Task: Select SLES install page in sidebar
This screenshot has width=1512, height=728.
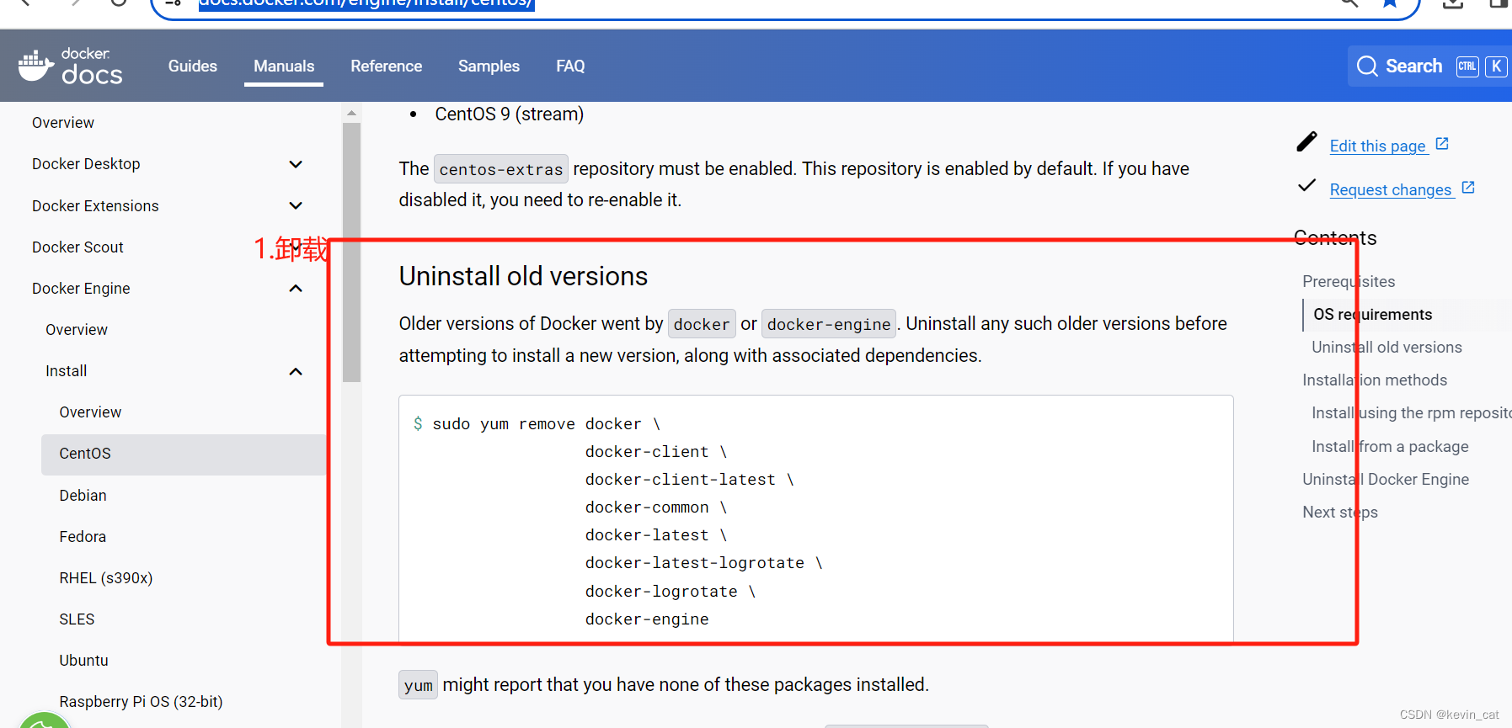Action: pos(77,619)
